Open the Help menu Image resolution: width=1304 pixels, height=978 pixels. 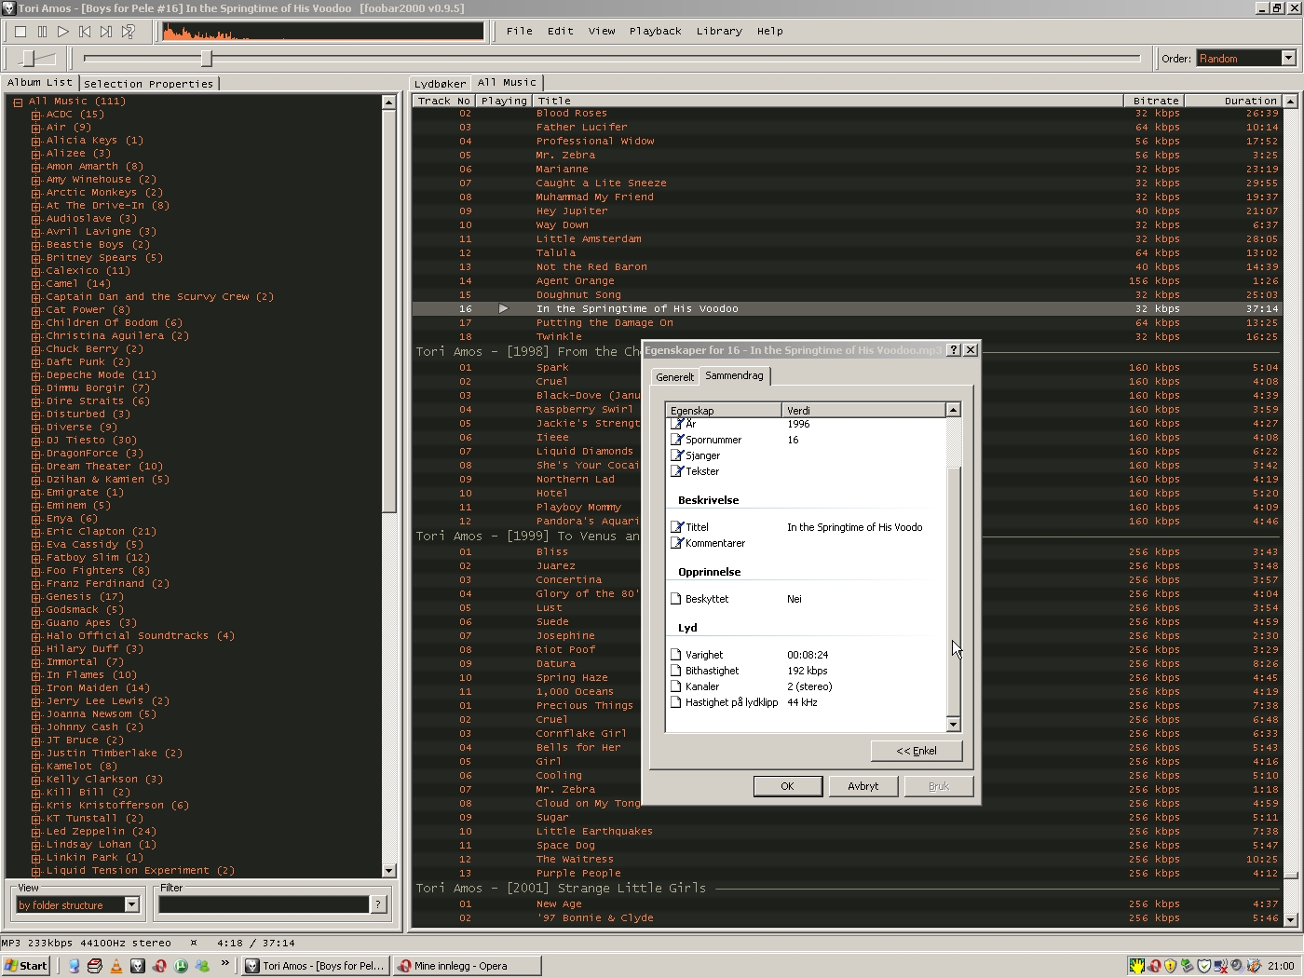tap(770, 31)
